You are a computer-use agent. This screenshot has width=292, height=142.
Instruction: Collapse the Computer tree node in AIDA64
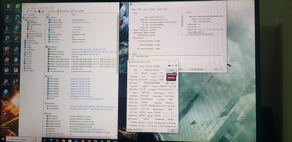23,20
